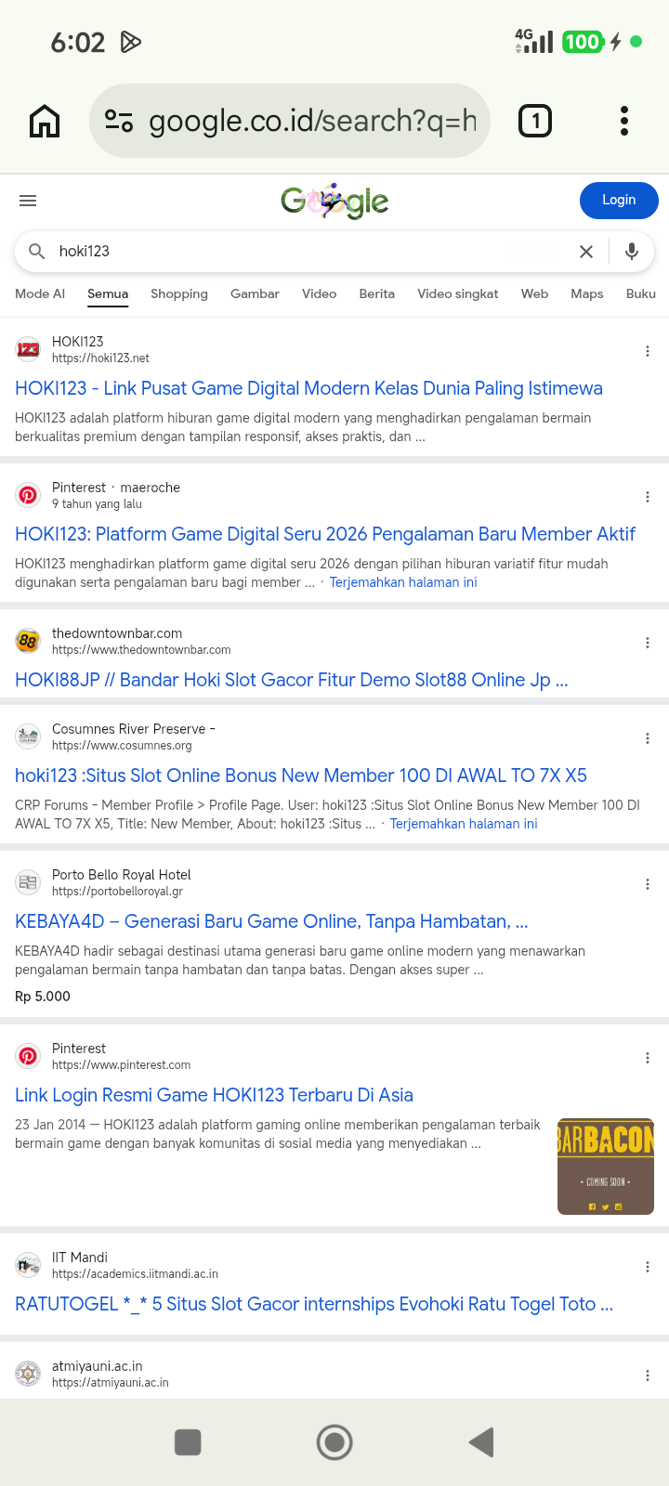The height and width of the screenshot is (1486, 669).
Task: Switch to Berita tab
Action: 376,293
